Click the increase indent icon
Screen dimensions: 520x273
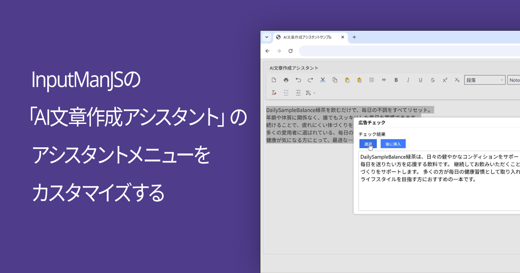(x=298, y=92)
